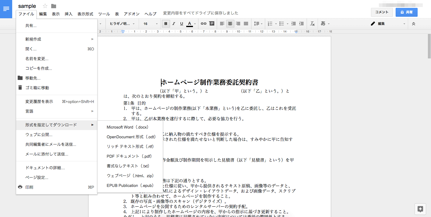
Task: Choose 変更履歴を表示
Action: (57, 102)
